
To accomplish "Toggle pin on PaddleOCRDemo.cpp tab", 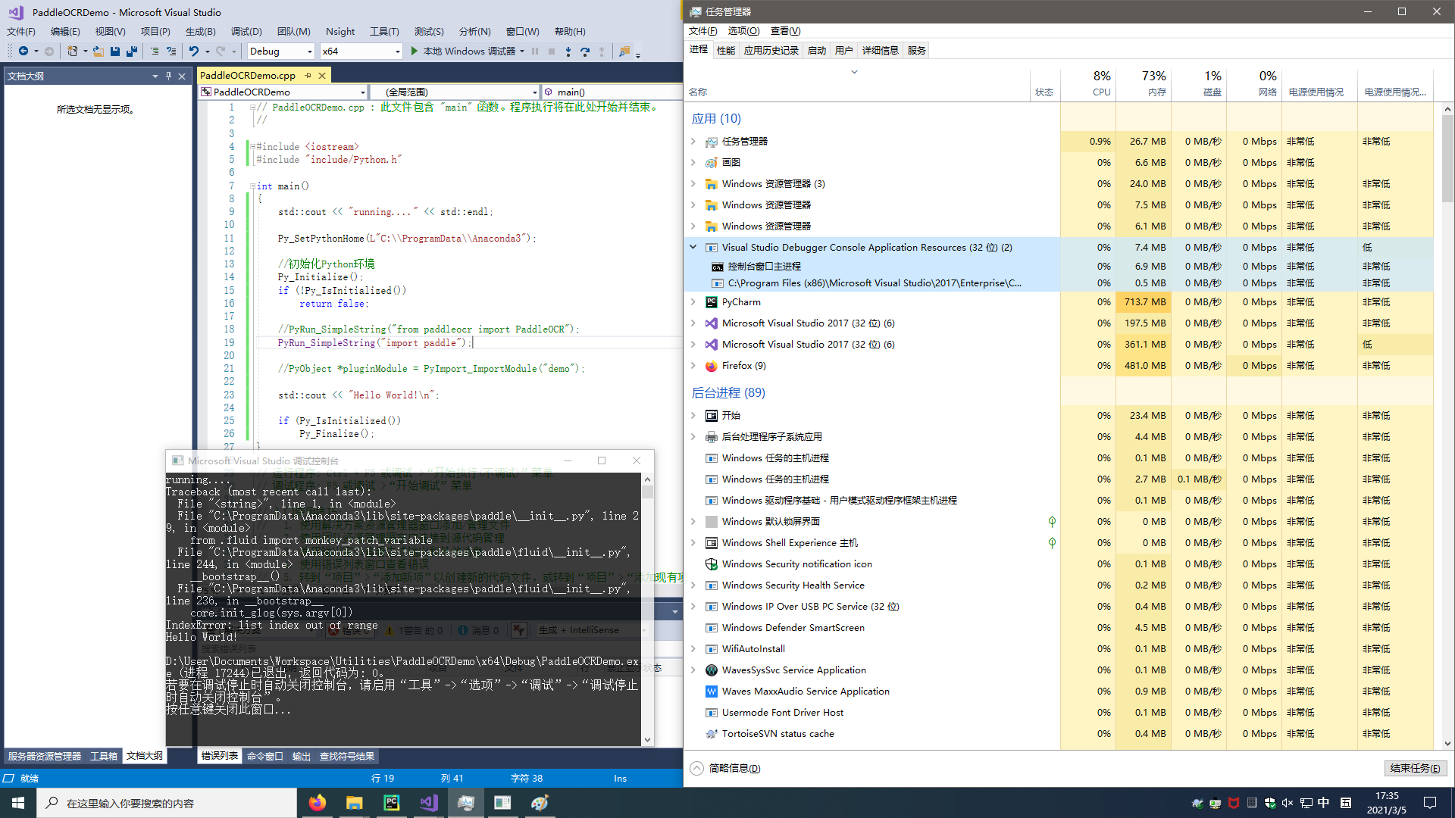I will pyautogui.click(x=308, y=76).
